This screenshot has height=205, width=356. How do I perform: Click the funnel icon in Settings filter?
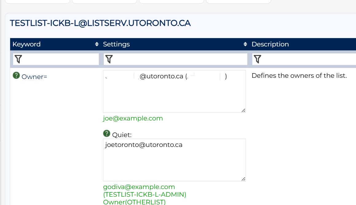click(x=109, y=59)
